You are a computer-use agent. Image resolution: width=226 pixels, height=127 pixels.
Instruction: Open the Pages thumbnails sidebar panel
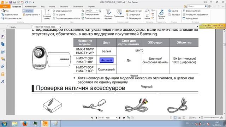click(x=3, y=44)
